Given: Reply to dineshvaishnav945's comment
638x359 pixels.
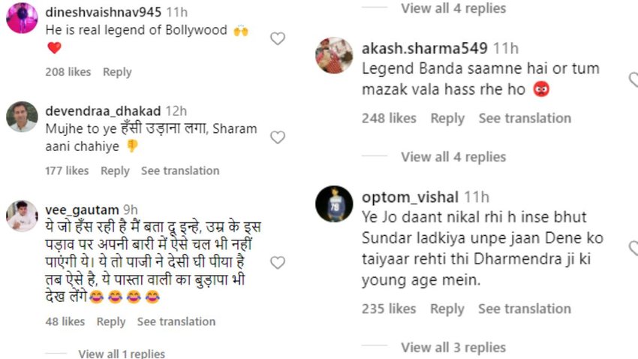Looking at the screenshot, I should 117,72.
